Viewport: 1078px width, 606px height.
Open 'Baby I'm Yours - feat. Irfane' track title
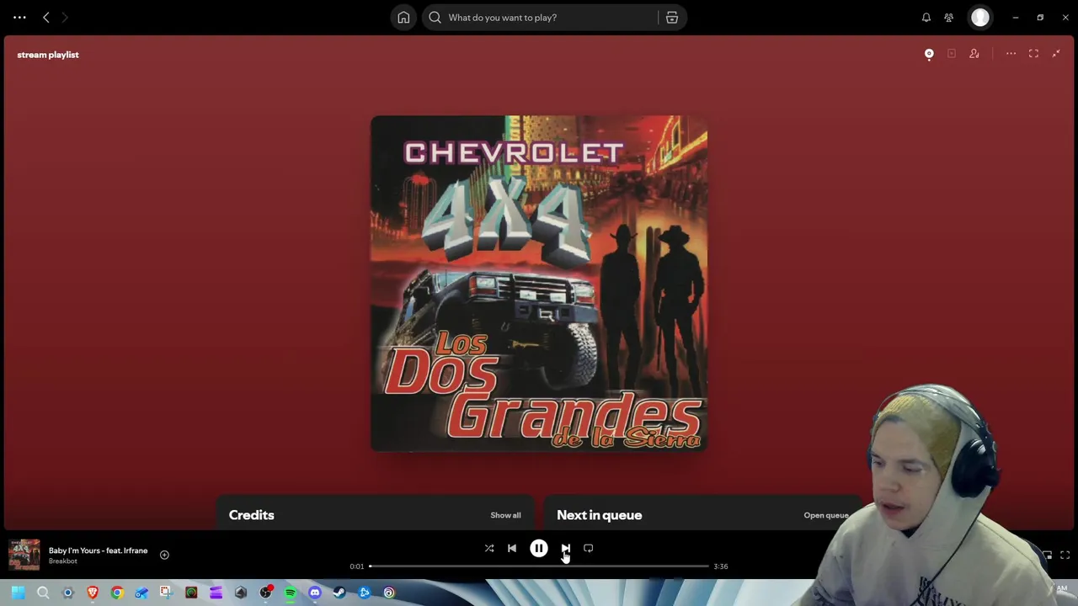click(x=98, y=550)
